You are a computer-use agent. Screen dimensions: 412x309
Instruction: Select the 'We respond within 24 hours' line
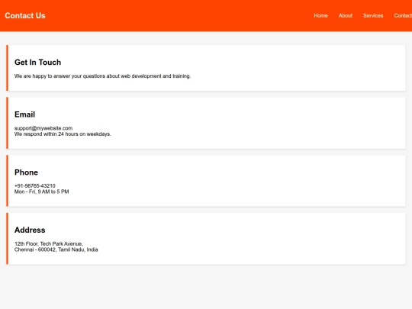tap(63, 134)
